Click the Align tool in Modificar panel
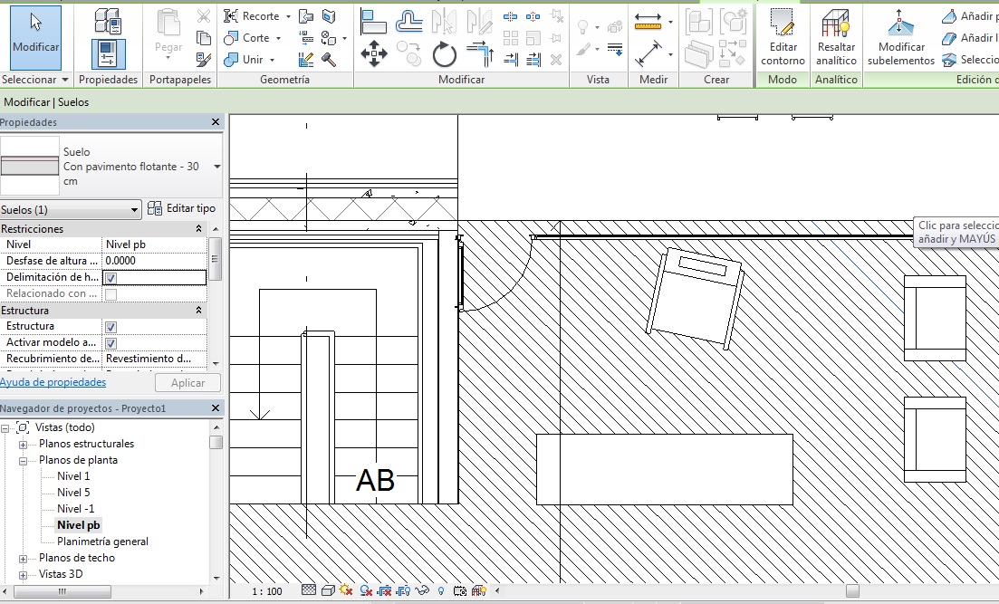The width and height of the screenshot is (999, 604). [x=373, y=20]
